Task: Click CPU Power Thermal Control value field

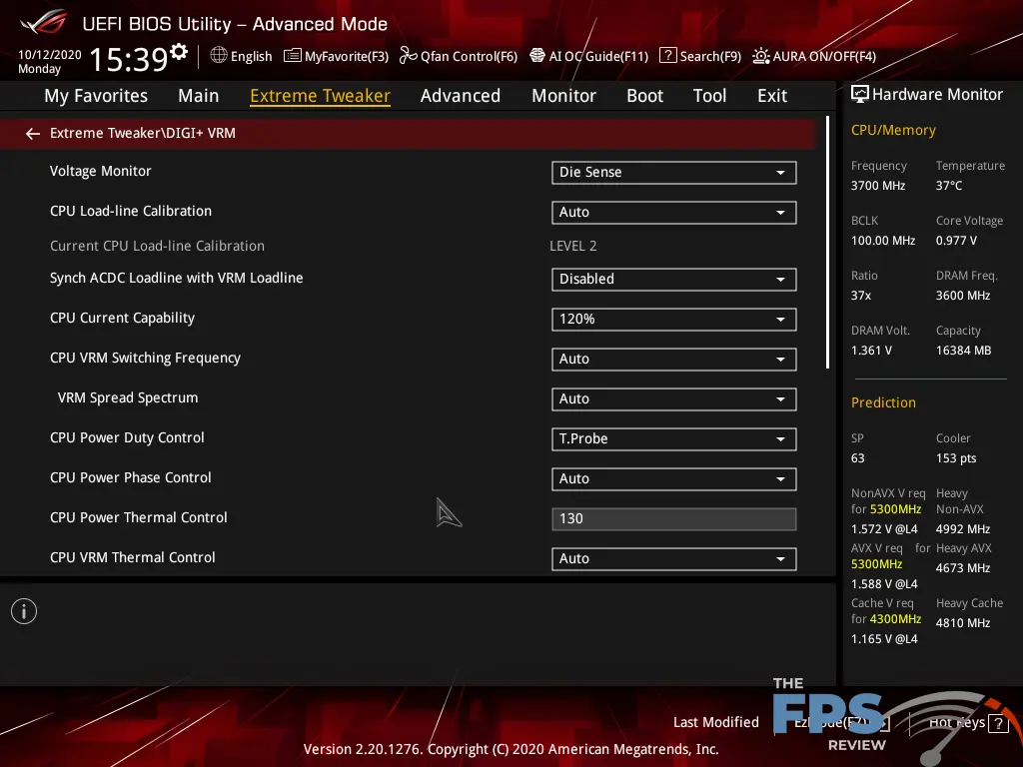Action: pos(674,519)
